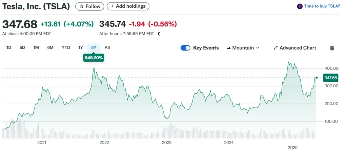
Task: Choose the 1Y range
Action: (x=81, y=48)
